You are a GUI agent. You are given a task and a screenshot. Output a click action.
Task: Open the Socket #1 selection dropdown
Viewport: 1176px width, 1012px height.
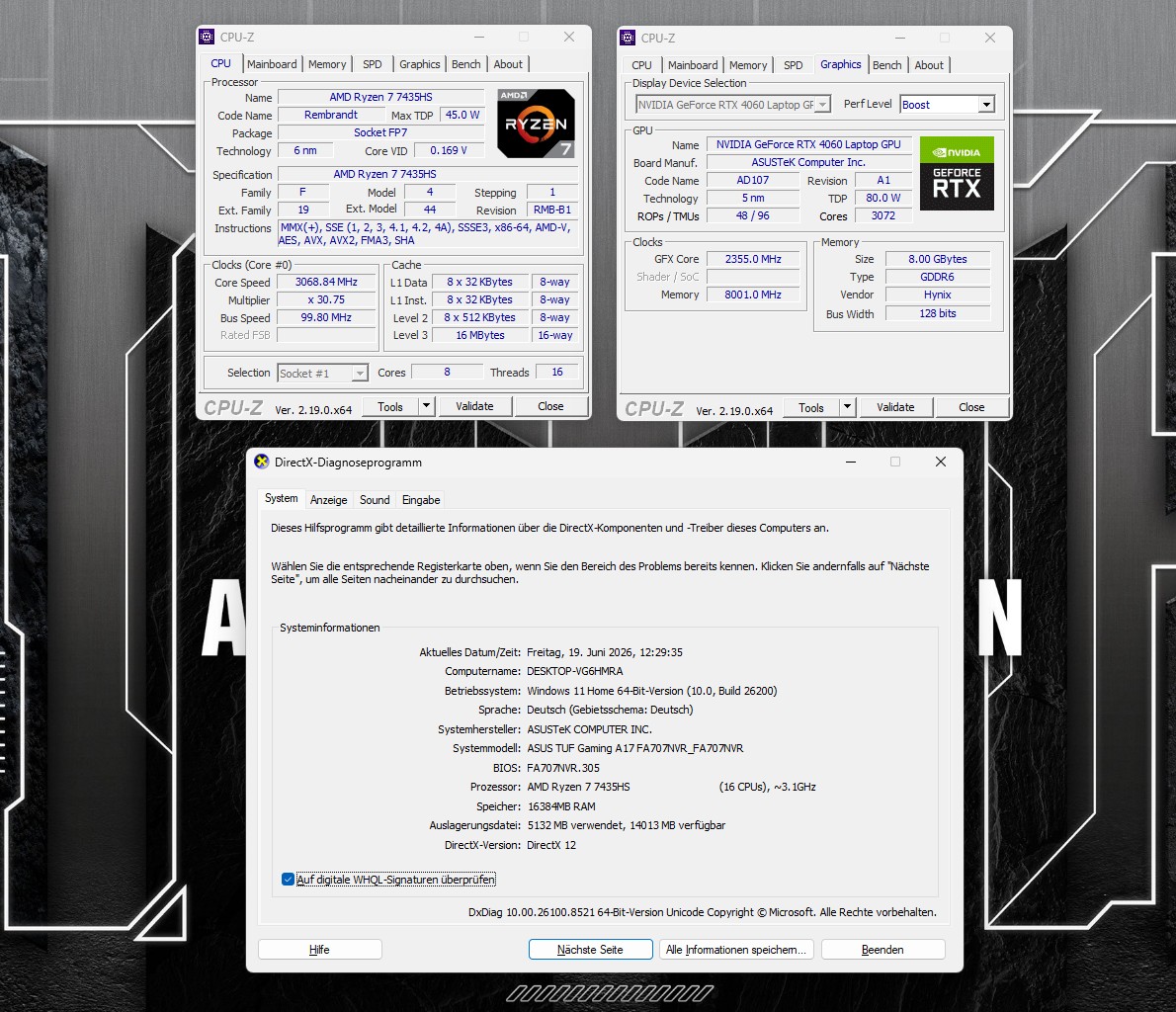tap(322, 373)
